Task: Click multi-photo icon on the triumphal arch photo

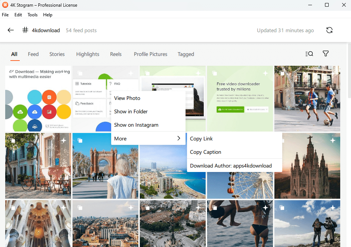Action: coord(80,140)
